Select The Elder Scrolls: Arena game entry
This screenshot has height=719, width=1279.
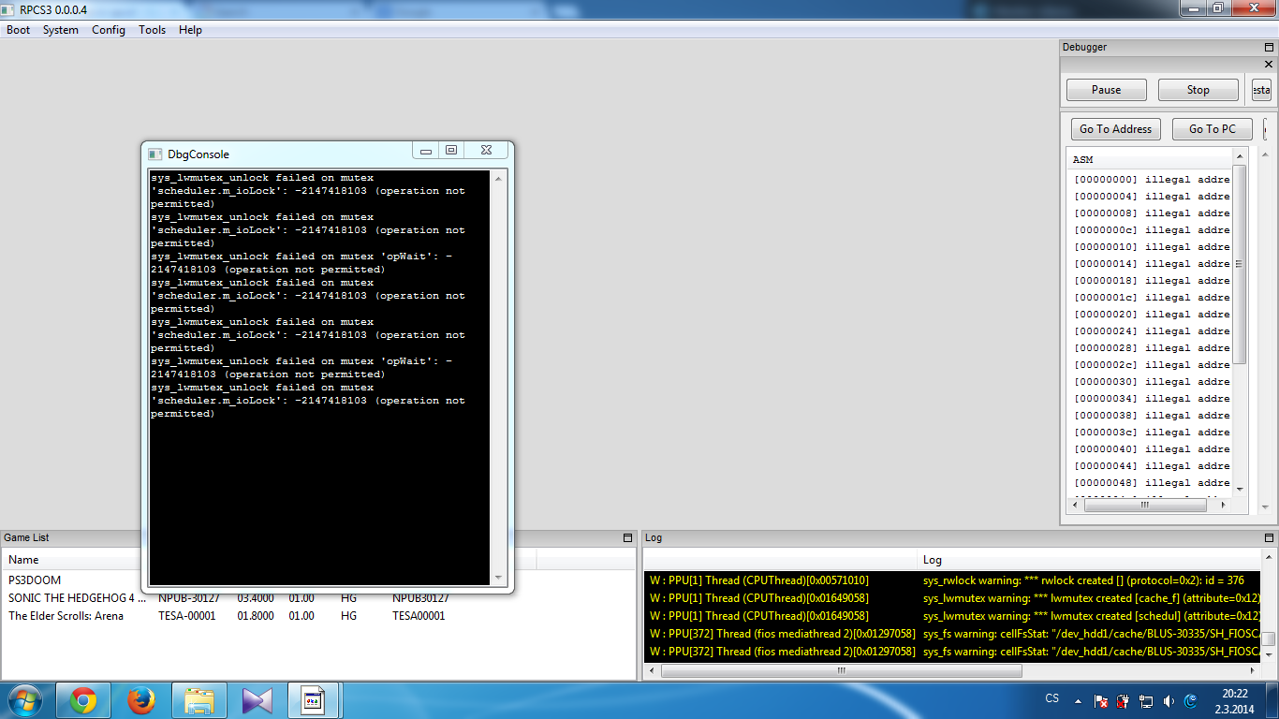[66, 616]
